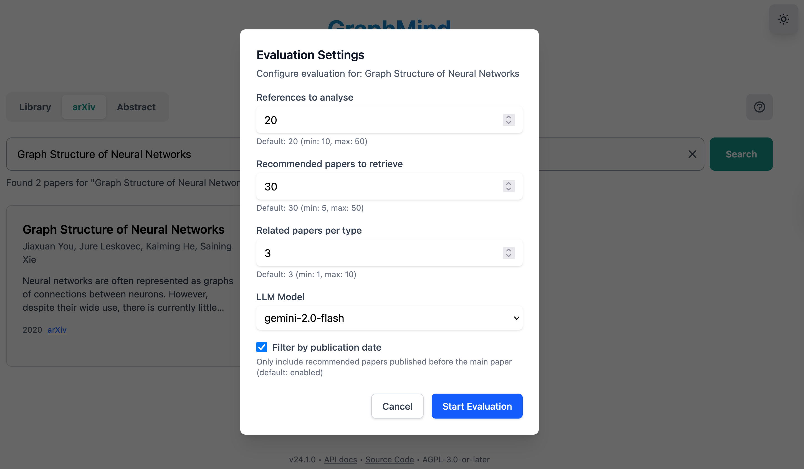
Task: Cancel the Evaluation Settings dialog
Action: click(x=397, y=406)
